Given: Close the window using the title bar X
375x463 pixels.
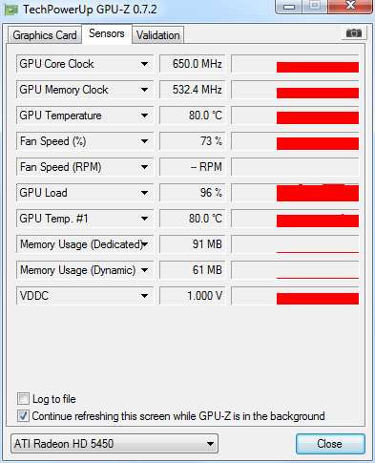Looking at the screenshot, I should [x=350, y=6].
